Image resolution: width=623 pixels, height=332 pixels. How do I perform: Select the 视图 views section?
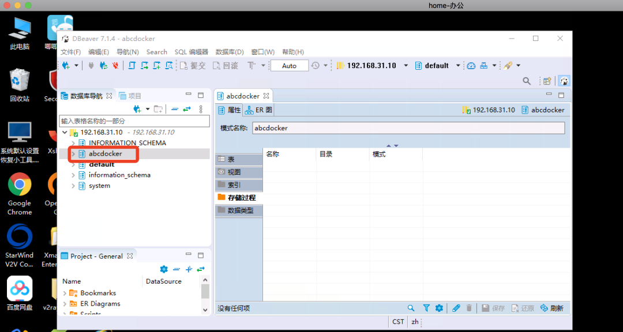(239, 172)
